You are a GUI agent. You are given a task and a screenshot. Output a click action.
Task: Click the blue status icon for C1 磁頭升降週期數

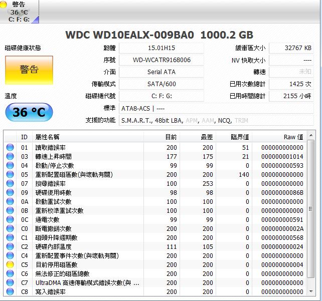(x=10, y=237)
